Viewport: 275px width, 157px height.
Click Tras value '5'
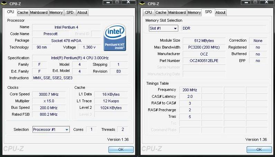(x=190, y=117)
